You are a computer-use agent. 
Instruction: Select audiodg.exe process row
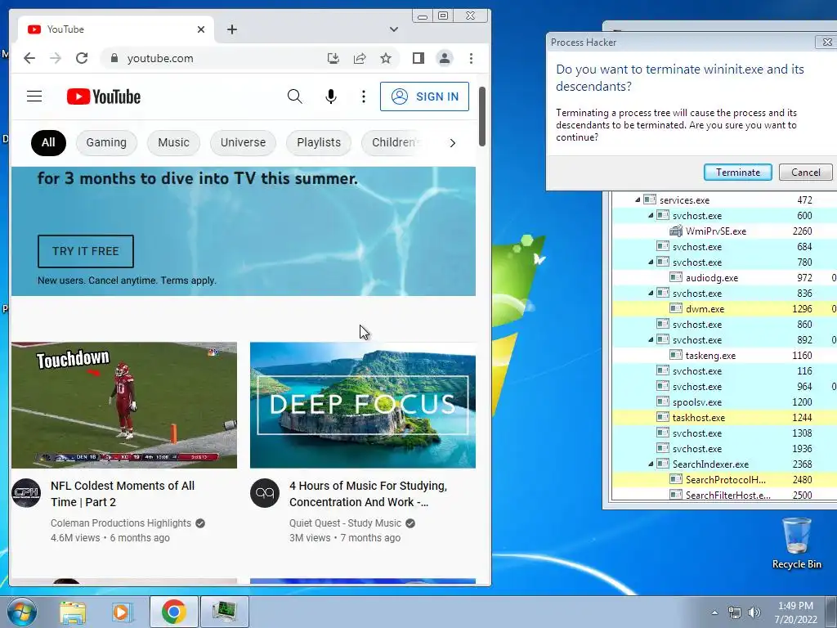724,278
